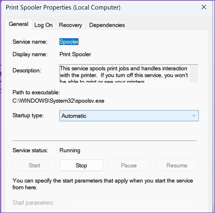215x213 pixels.
Task: Stop the Print Spooler service
Action: pyautogui.click(x=81, y=165)
